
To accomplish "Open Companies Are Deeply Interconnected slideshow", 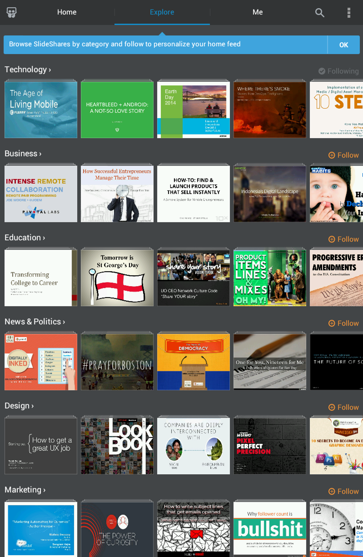I will tap(194, 446).
